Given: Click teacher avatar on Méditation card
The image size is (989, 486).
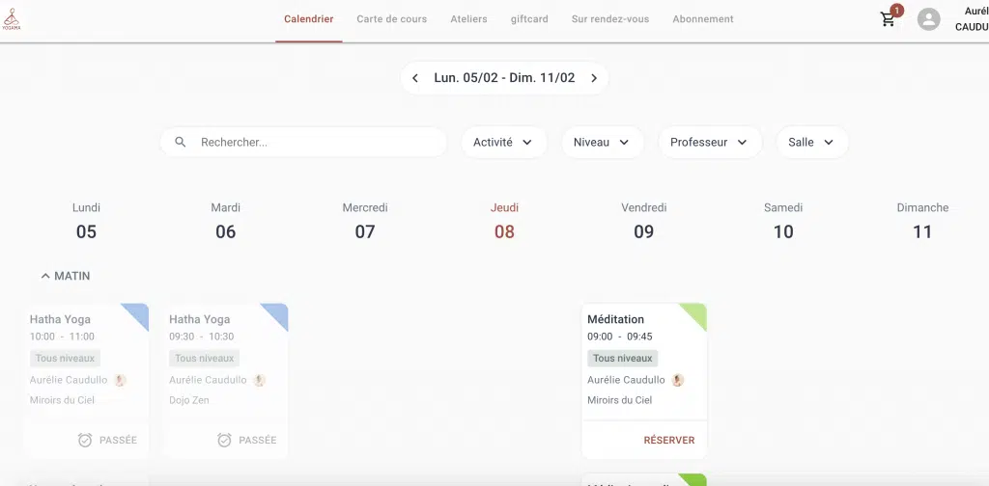Looking at the screenshot, I should 678,380.
